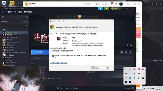Open Games and Software filter dropdown

coord(11,22)
